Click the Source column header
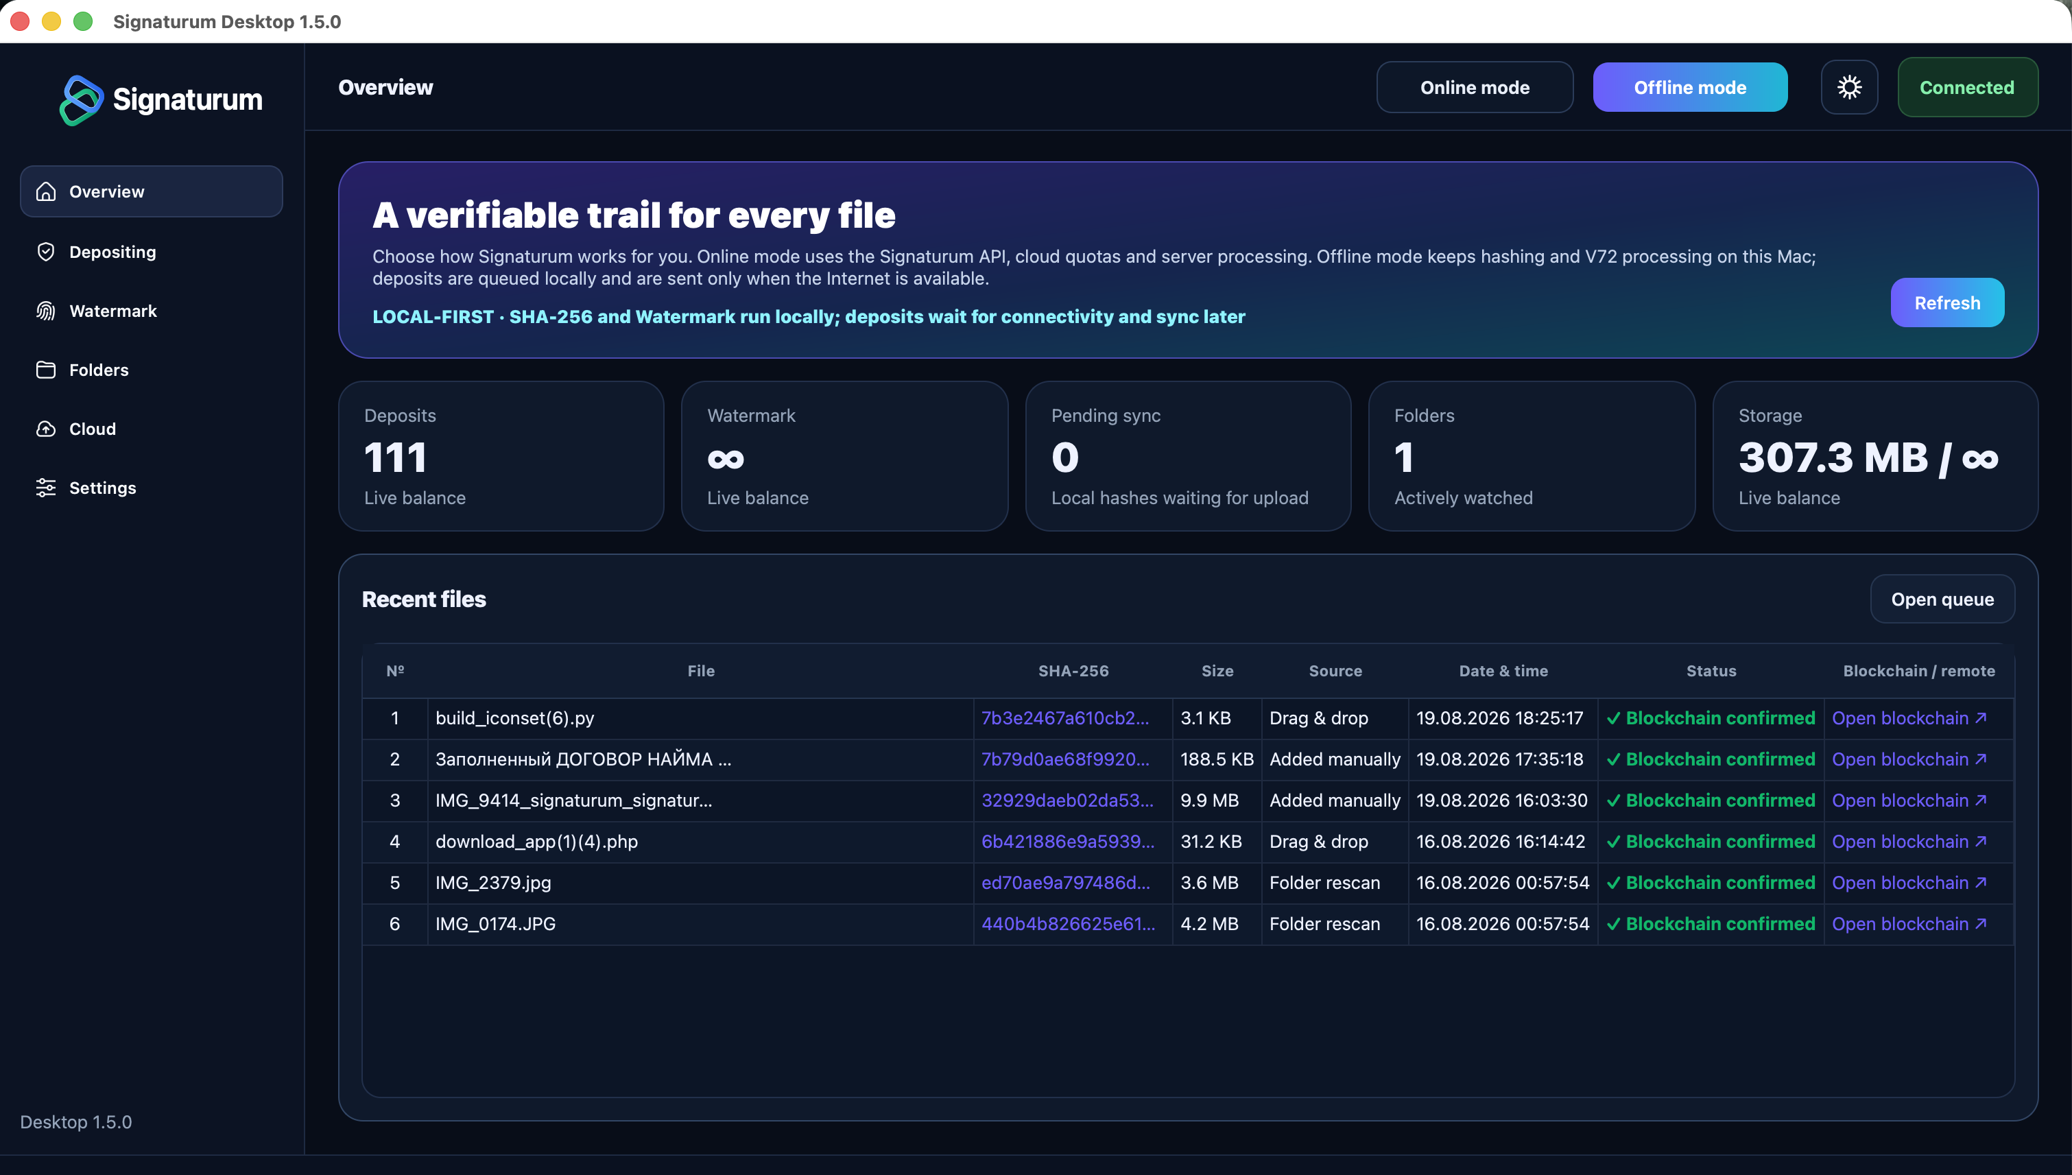The image size is (2072, 1175). pos(1335,671)
